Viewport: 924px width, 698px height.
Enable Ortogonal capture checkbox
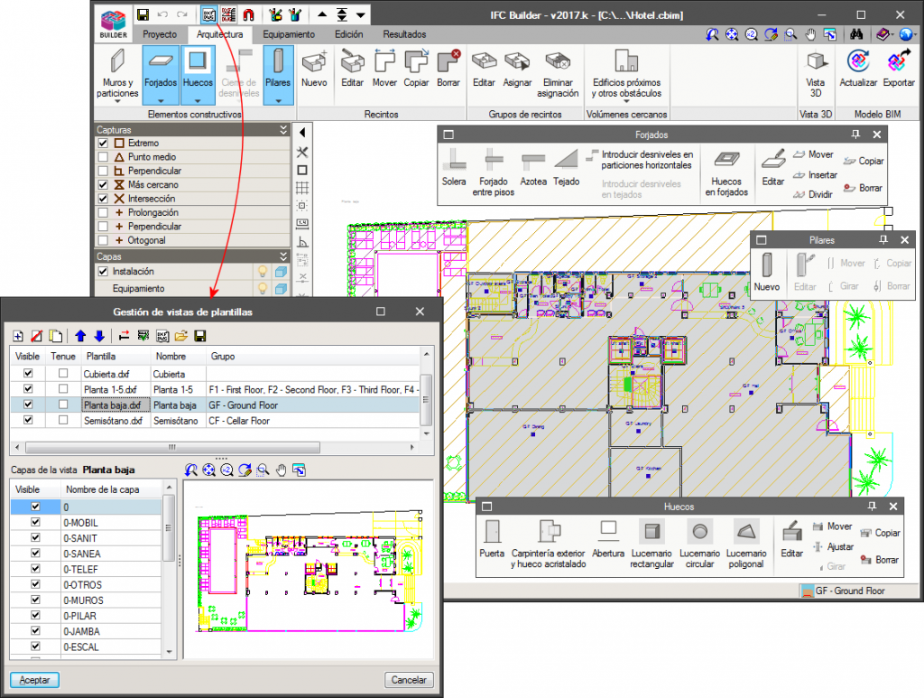click(x=103, y=240)
